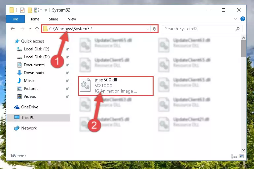Select This PC in the sidebar
This screenshot has width=254, height=169.
tap(38, 118)
